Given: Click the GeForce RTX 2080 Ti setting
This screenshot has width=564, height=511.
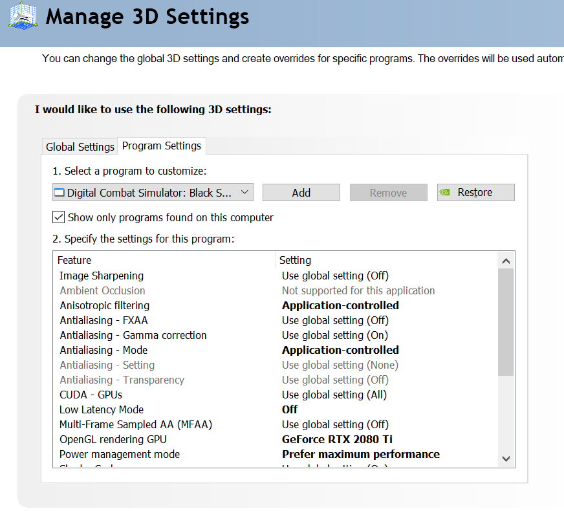Looking at the screenshot, I should [x=337, y=439].
